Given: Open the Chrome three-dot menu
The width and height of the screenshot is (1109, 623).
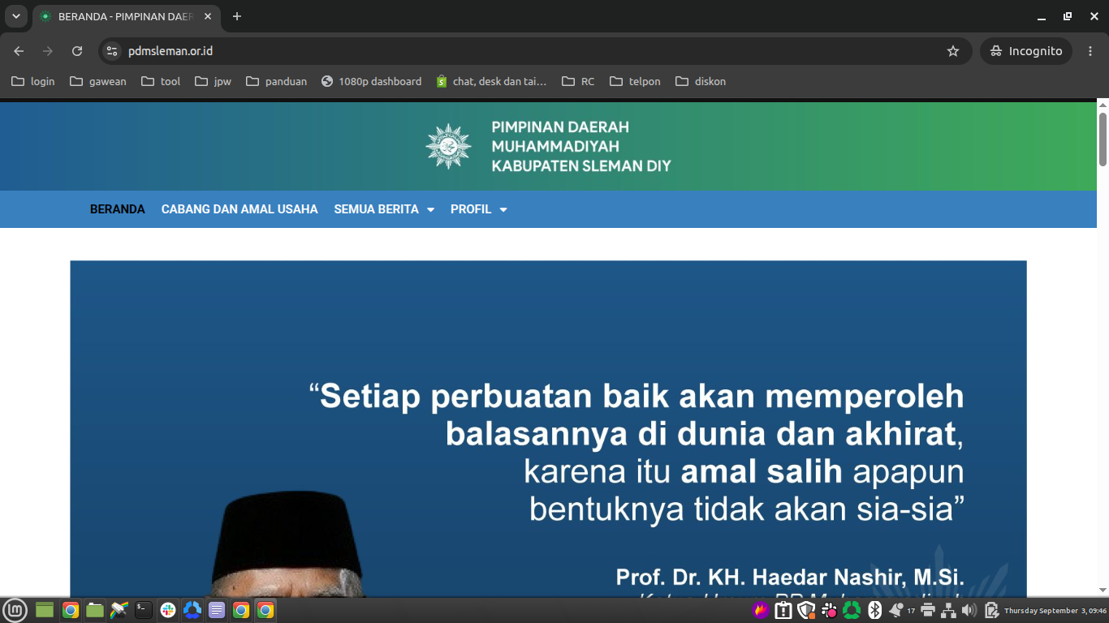Looking at the screenshot, I should click(x=1090, y=51).
